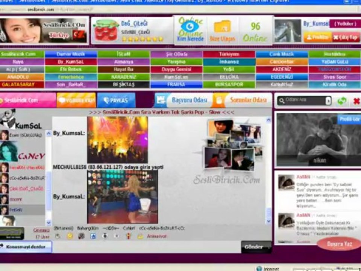
Task: Open the yellow smiley emoticon picker
Action: click(70, 236)
